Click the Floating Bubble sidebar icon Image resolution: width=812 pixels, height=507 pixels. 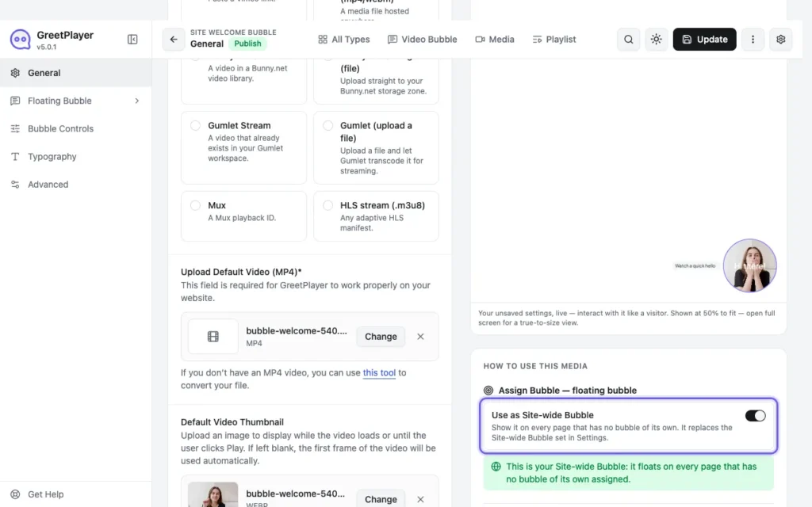[x=16, y=101]
